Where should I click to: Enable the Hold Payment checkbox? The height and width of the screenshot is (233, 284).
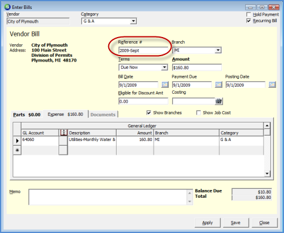tap(249, 14)
